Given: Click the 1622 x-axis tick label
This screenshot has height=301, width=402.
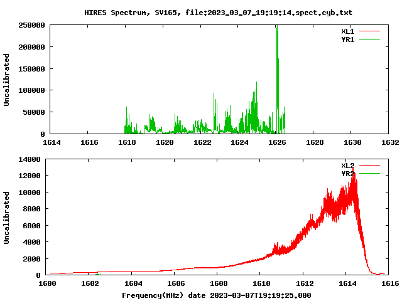Looking at the screenshot, I should 202,142.
